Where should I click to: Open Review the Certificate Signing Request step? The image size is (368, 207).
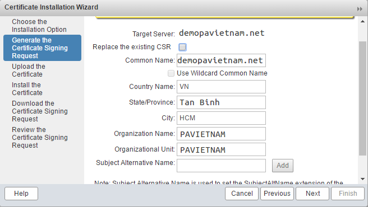pos(40,138)
